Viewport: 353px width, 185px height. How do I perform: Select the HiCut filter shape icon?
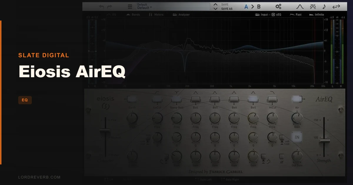coord(272,92)
